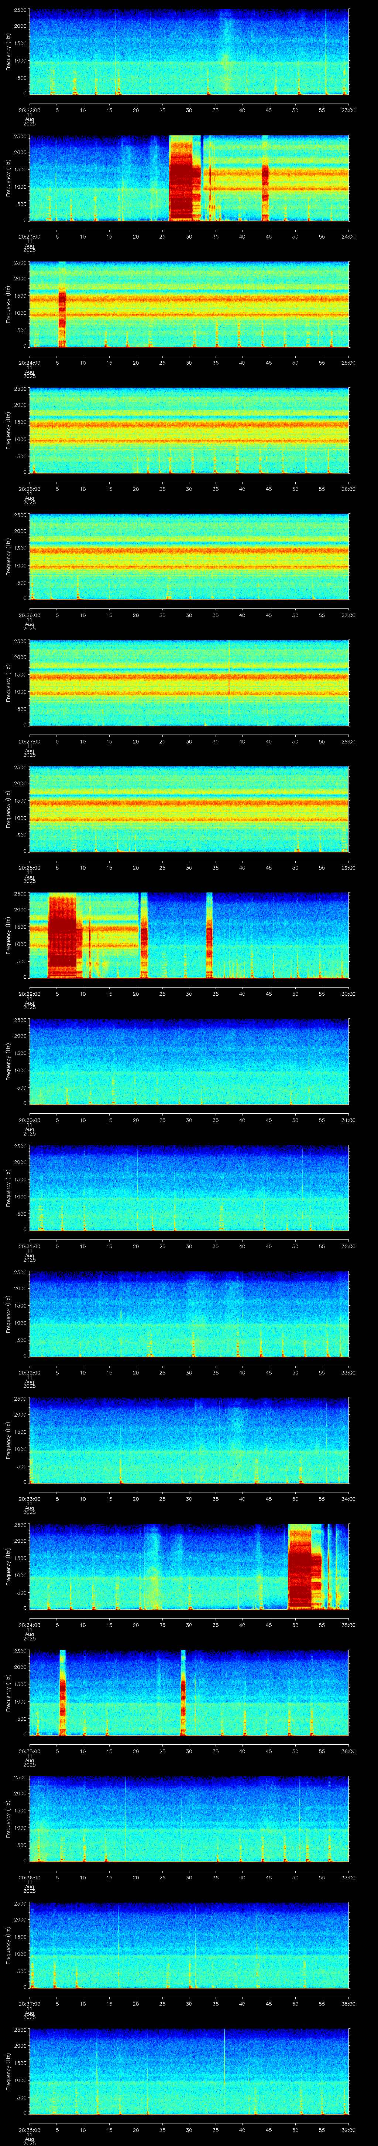
Task: Click the 23:00 end time label
Action: click(x=348, y=110)
